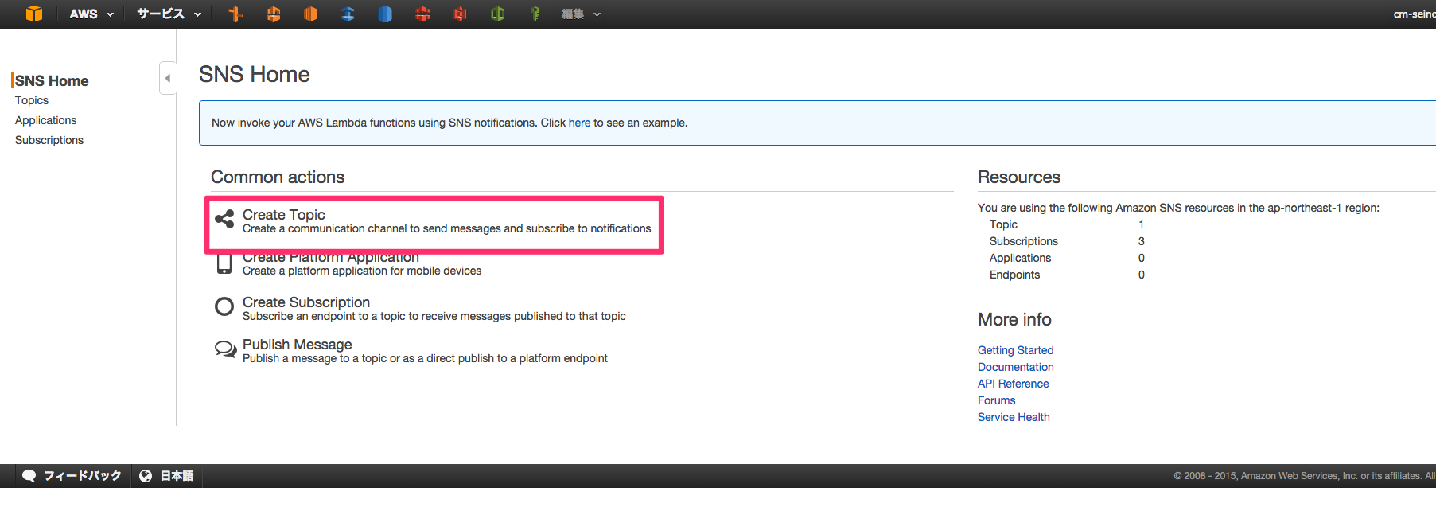Open the Getting Started link

pos(1015,350)
